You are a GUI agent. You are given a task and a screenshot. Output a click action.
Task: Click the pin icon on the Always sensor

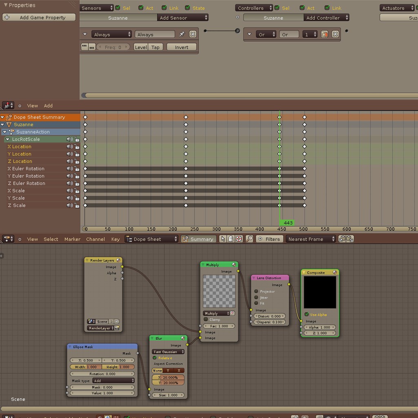182,34
